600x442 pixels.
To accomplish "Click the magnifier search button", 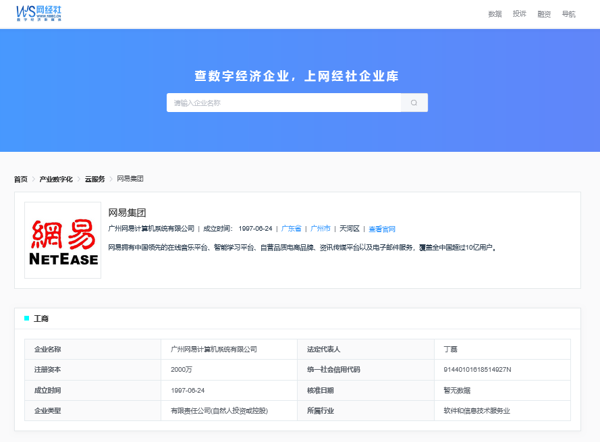I will click(x=414, y=103).
